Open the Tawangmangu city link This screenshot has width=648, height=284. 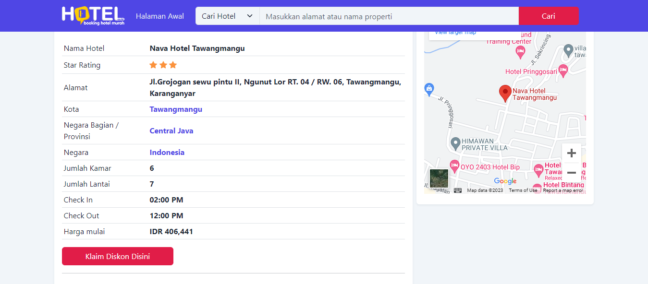click(176, 109)
